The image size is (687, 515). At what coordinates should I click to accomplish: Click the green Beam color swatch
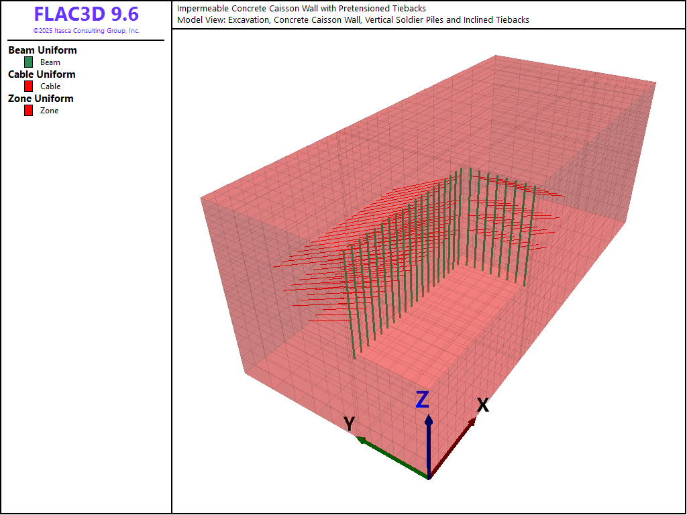click(28, 62)
